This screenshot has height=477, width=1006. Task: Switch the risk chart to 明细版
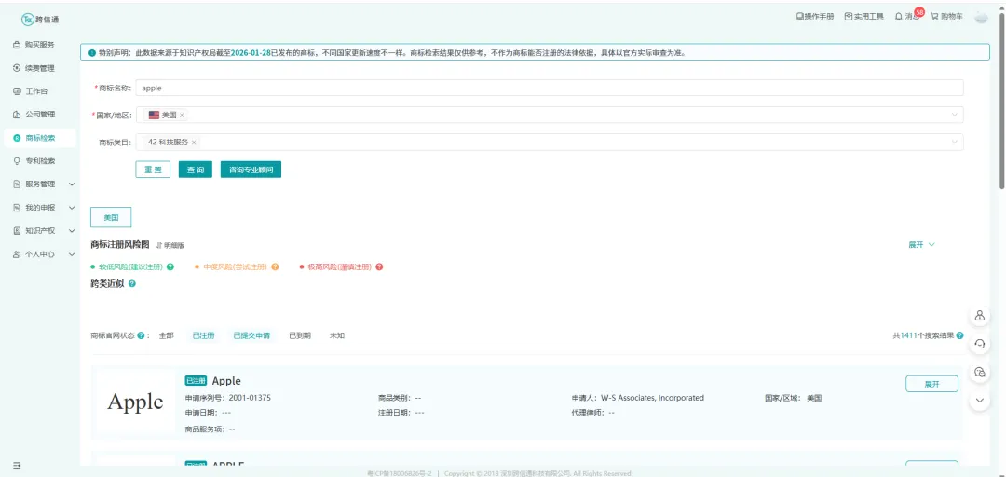pos(170,245)
